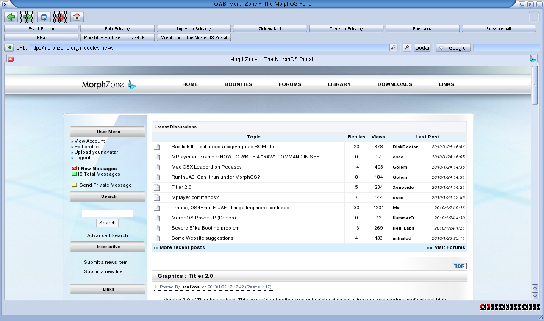Open Submit a news item link
Image resolution: width=544 pixels, height=321 pixels.
tap(105, 262)
